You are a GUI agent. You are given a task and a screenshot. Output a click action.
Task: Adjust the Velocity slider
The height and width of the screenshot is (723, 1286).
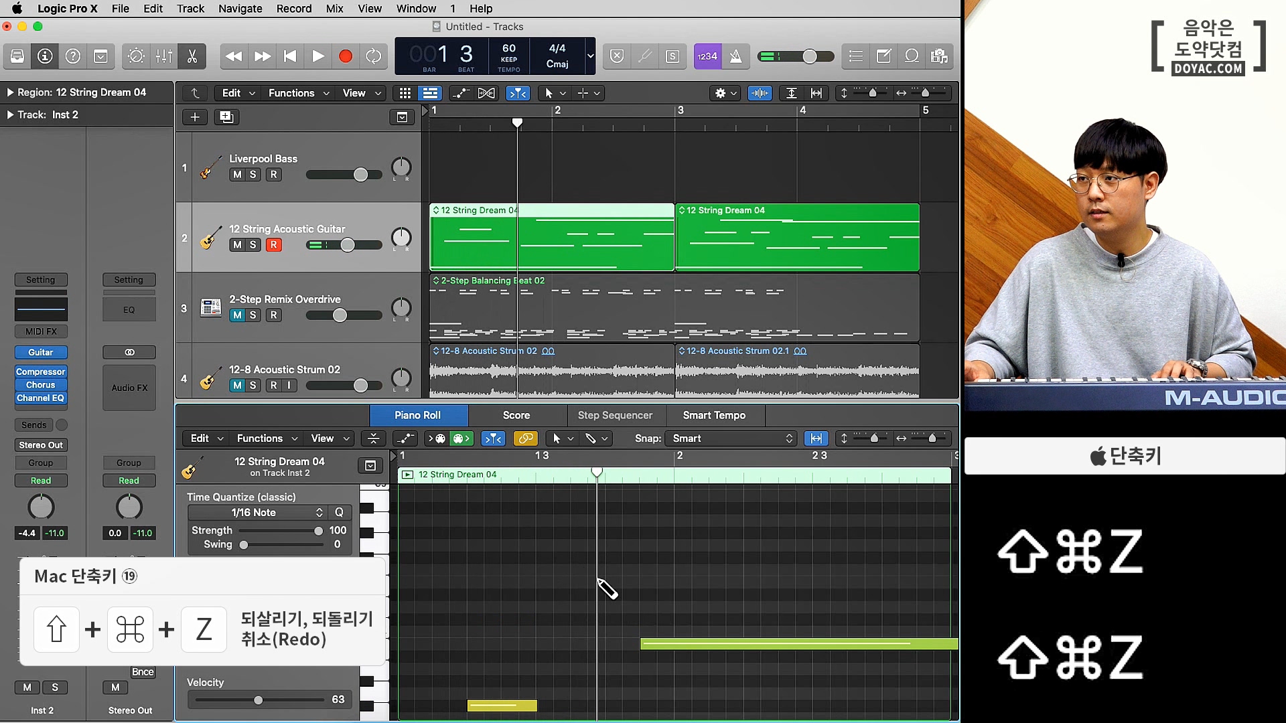(258, 700)
